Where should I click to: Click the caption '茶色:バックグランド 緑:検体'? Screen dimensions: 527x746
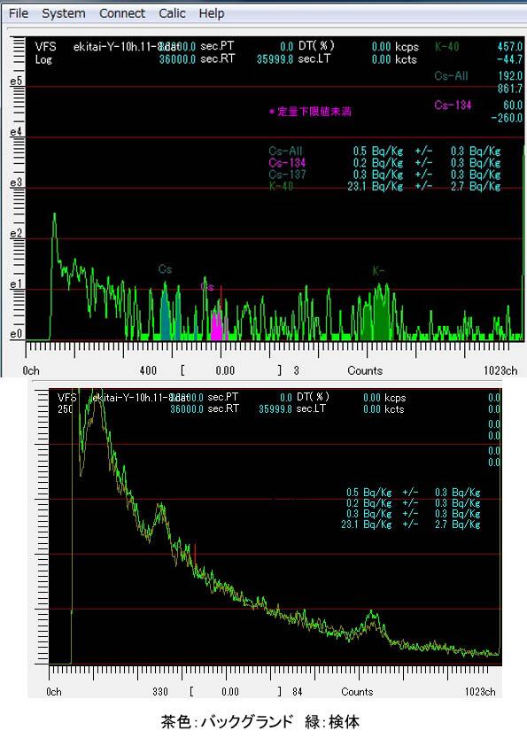pyautogui.click(x=260, y=722)
